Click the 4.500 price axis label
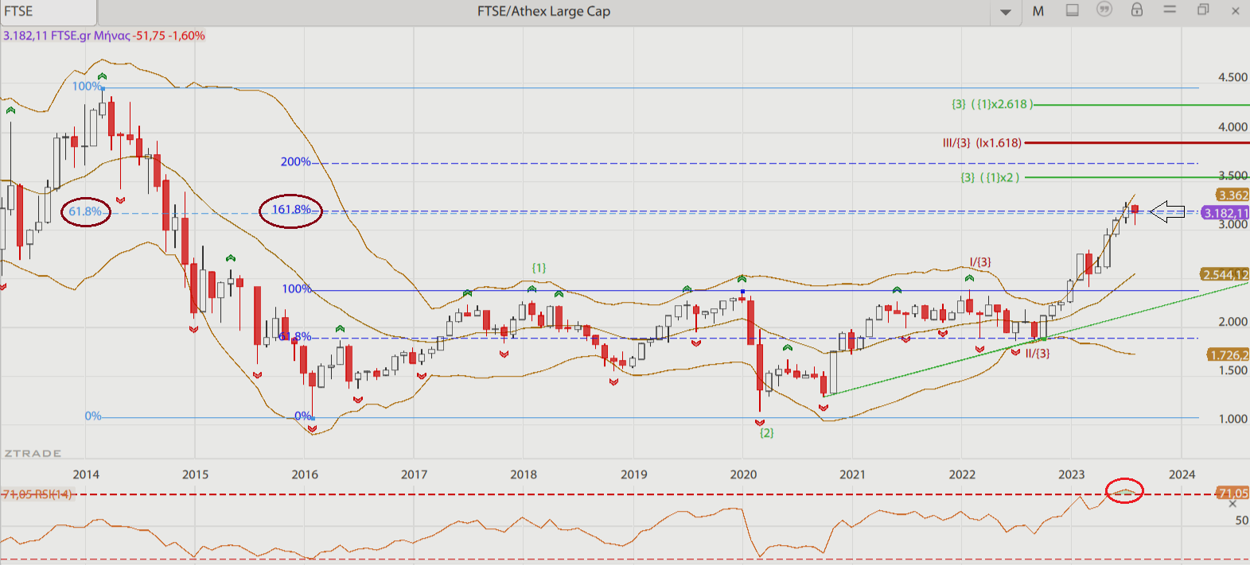The width and height of the screenshot is (1250, 565). [1232, 77]
